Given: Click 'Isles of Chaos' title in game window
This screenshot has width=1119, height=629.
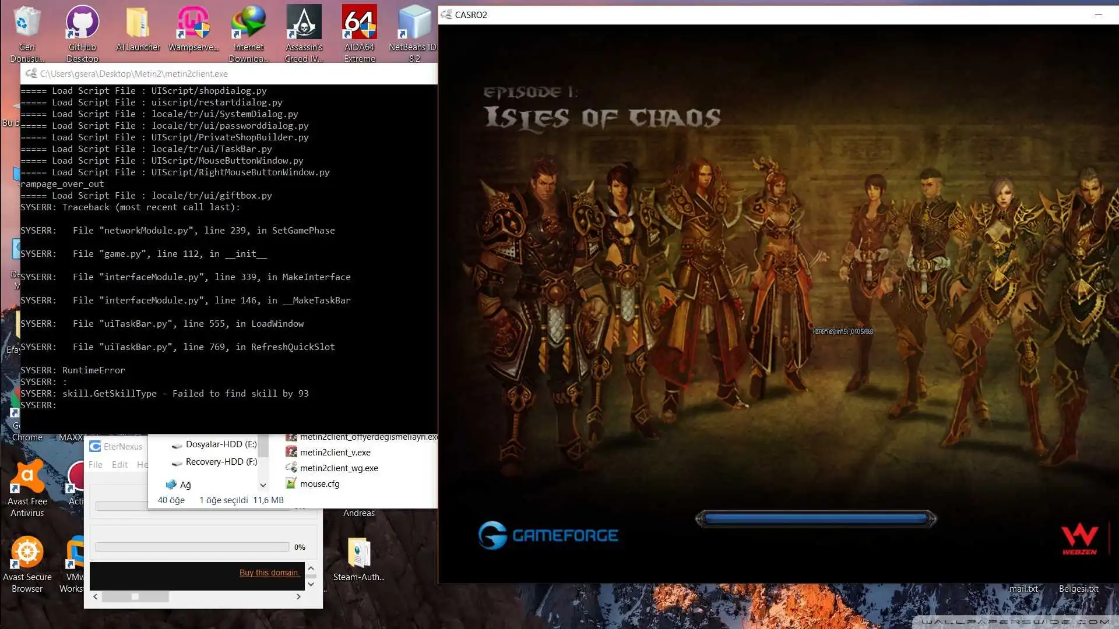Looking at the screenshot, I should click(601, 117).
